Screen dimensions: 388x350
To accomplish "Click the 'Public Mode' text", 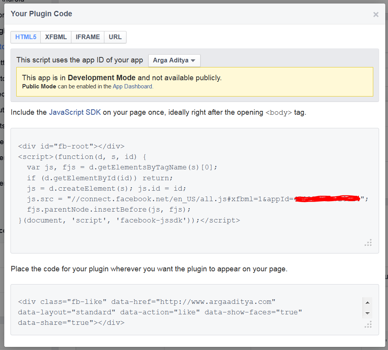I will [39, 86].
